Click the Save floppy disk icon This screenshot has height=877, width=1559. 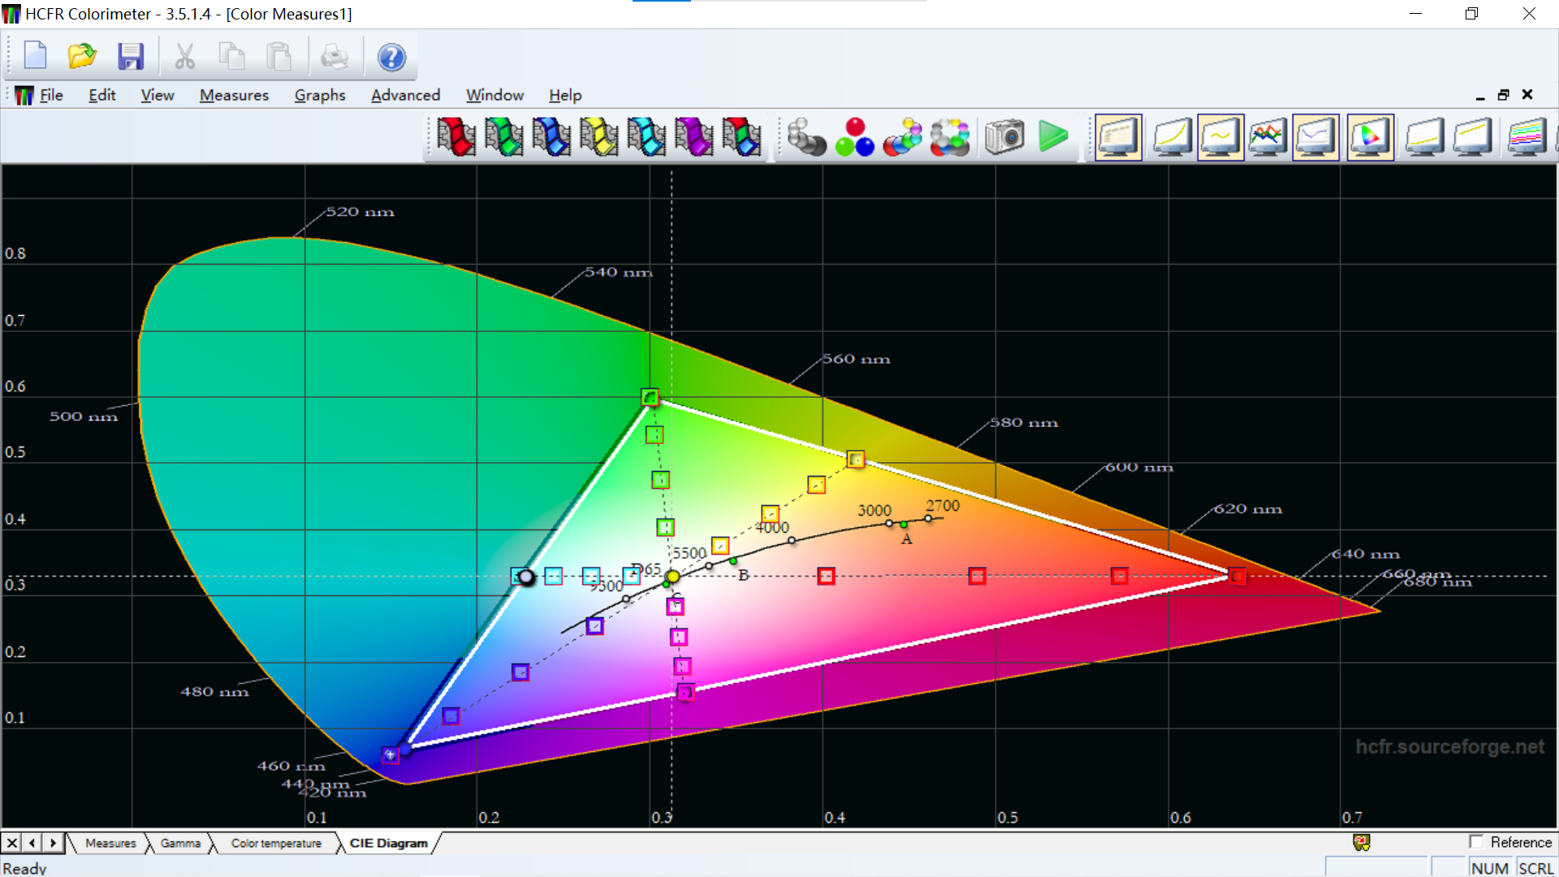coord(130,57)
